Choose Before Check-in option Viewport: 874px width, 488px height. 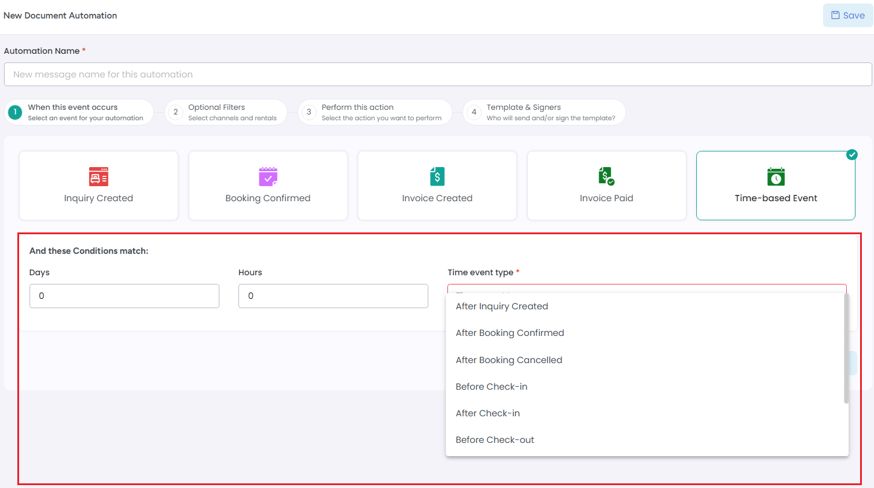tap(645, 387)
